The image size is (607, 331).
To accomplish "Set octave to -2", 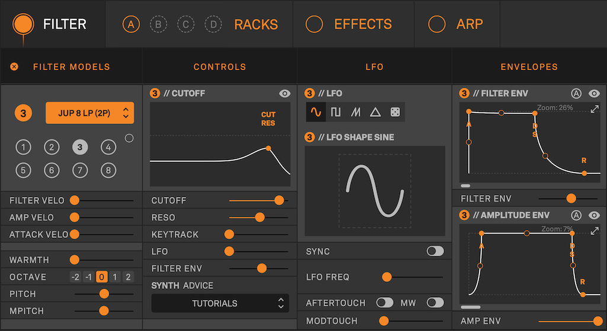I will tap(75, 277).
